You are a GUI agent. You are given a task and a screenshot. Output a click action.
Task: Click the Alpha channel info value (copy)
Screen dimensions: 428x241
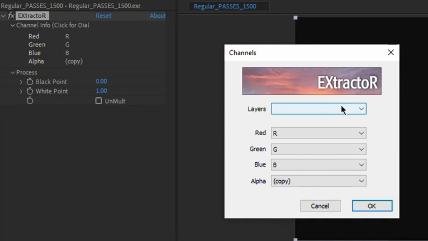[73, 62]
